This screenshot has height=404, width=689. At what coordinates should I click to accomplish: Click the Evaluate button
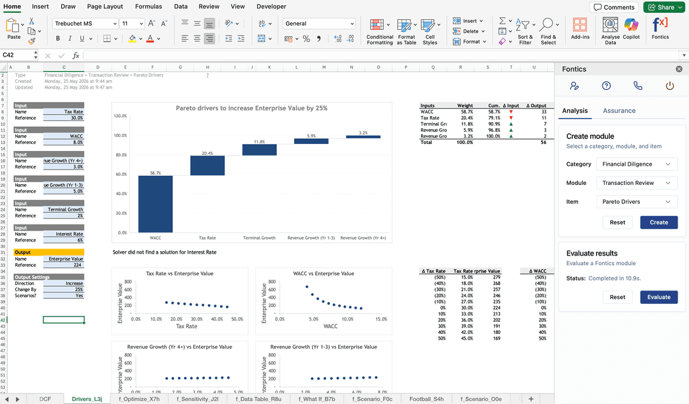(658, 298)
